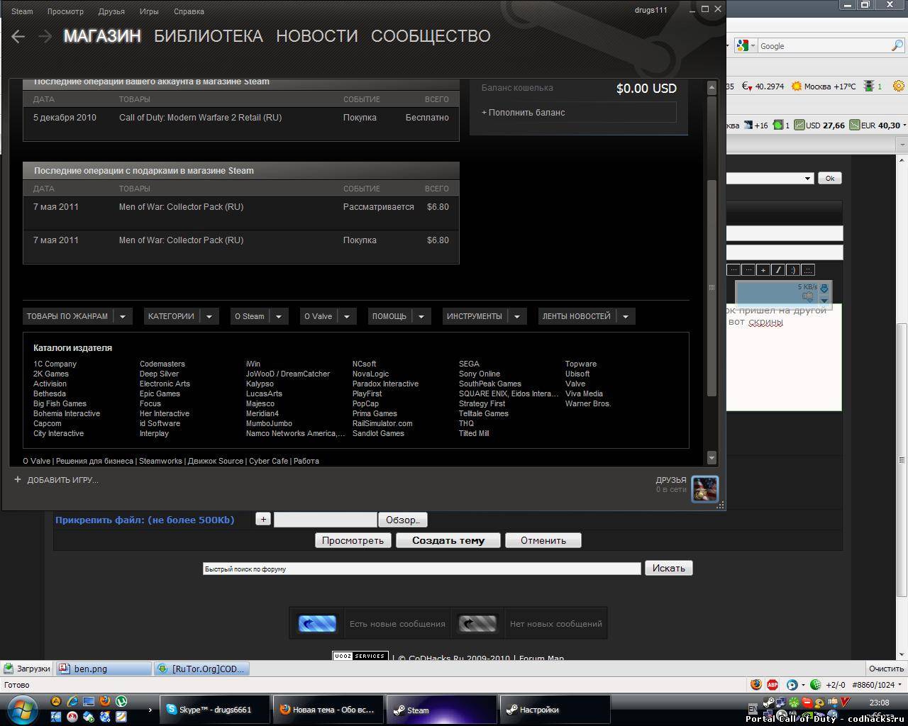Switch to the СООБЩЕСТВО tab

(x=431, y=36)
